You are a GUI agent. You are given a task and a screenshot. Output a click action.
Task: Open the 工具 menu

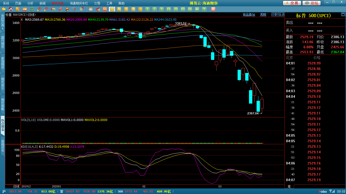pyautogui.click(x=109, y=3)
